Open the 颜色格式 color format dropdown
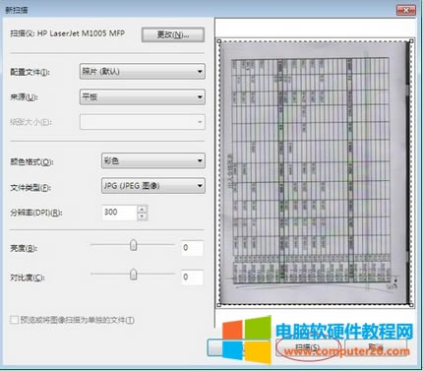423x371 pixels. click(x=153, y=160)
